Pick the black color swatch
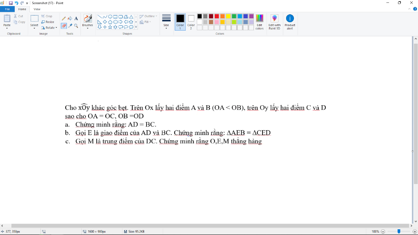 (199, 16)
